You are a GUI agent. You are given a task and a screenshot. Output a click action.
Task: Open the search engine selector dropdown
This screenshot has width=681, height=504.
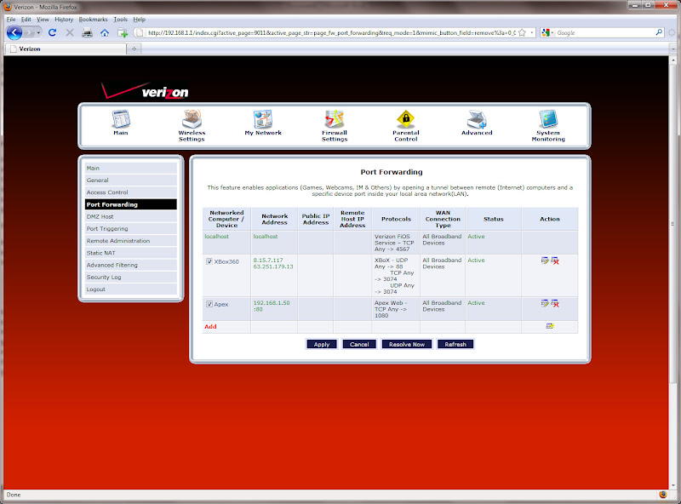[x=547, y=32]
